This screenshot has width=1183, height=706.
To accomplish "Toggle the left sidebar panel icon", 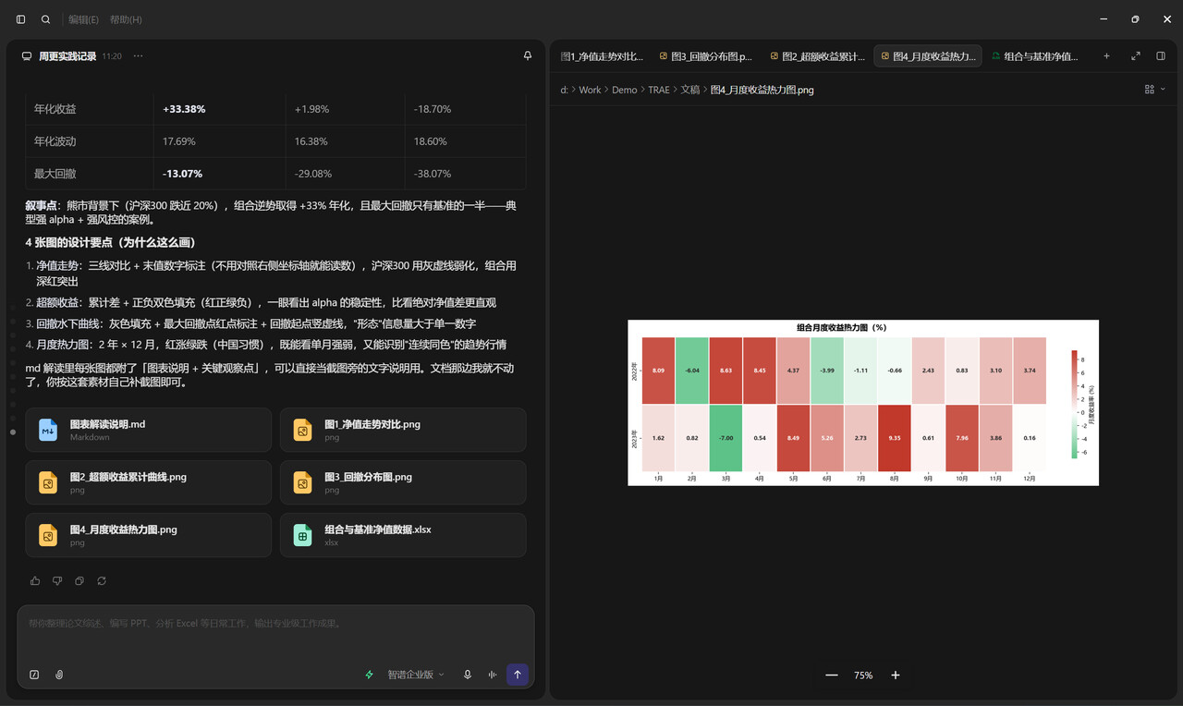I will pos(21,19).
